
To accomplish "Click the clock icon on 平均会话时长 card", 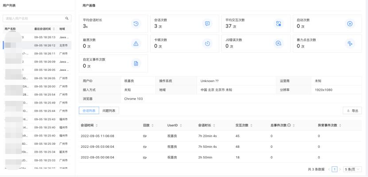I will pyautogui.click(x=136, y=23).
